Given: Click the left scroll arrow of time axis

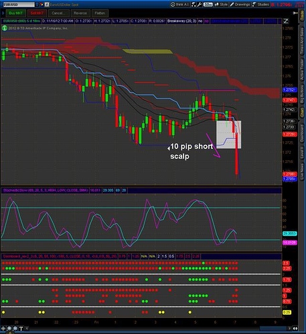Looking at the screenshot, I should coord(27,329).
